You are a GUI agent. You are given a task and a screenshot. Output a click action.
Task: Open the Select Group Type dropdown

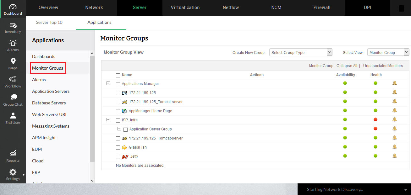coord(301,52)
